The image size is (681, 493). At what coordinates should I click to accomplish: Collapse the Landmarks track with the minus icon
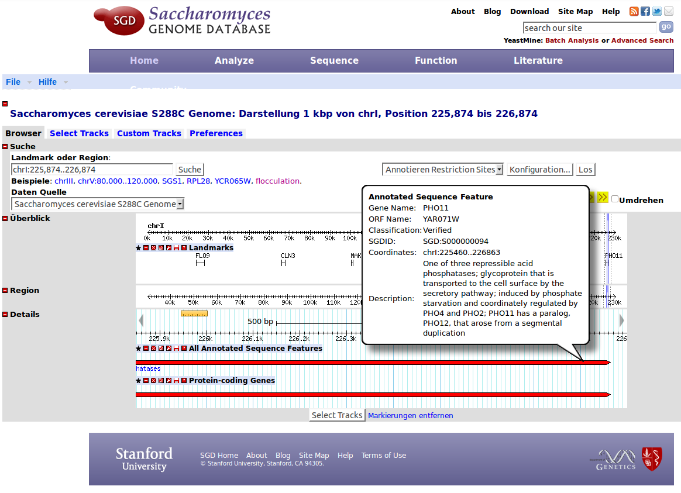[x=146, y=248]
